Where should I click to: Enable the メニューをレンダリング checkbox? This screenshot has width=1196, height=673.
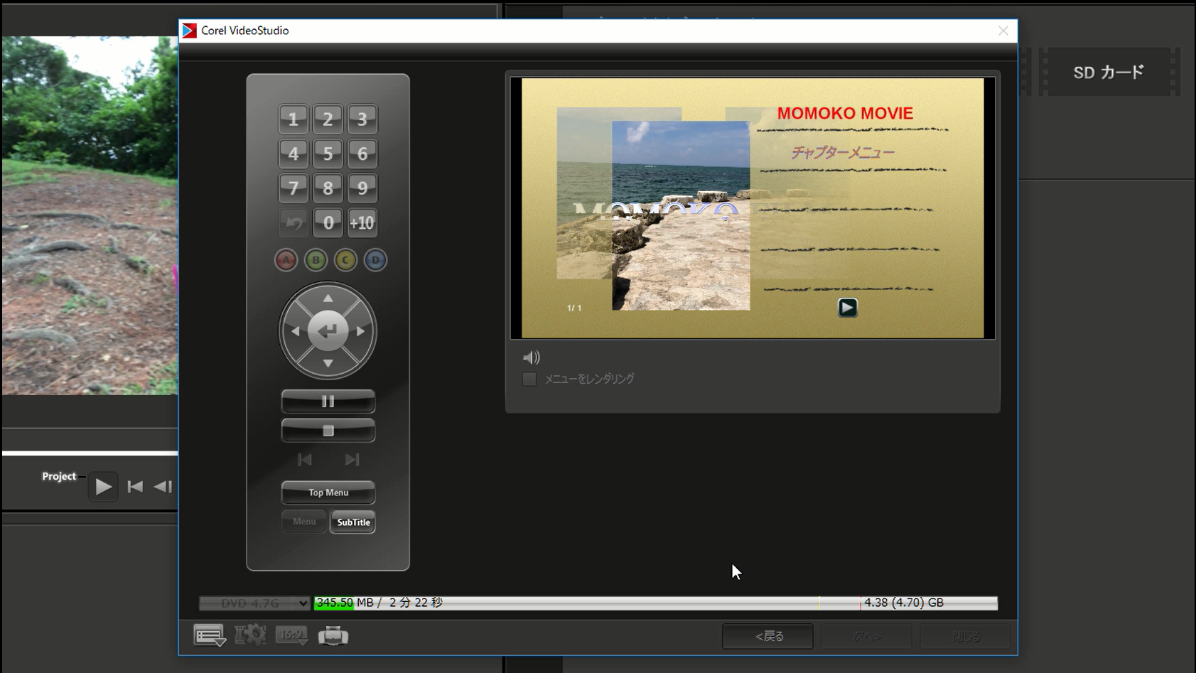pyautogui.click(x=529, y=379)
